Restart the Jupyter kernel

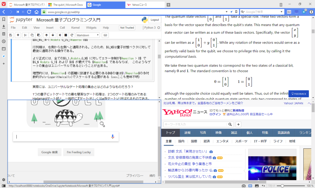point(72,35)
